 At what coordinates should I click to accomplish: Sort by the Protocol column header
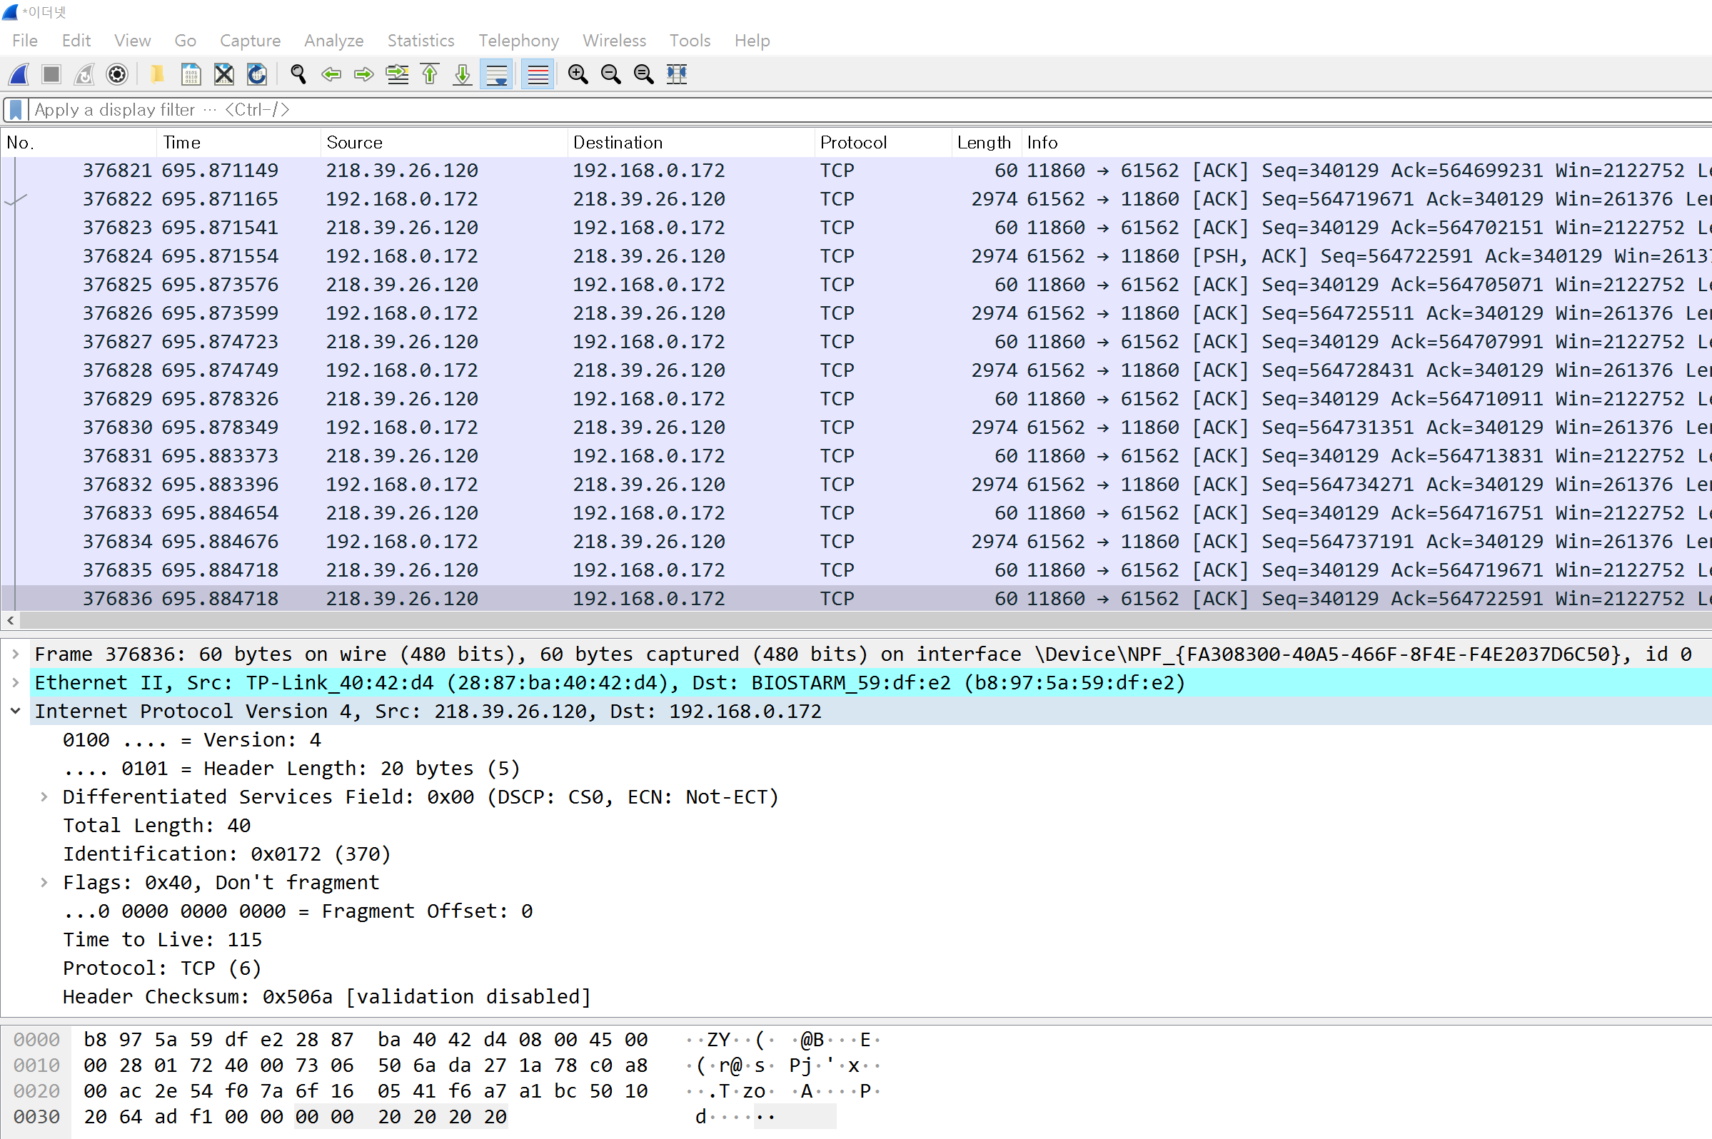853,143
